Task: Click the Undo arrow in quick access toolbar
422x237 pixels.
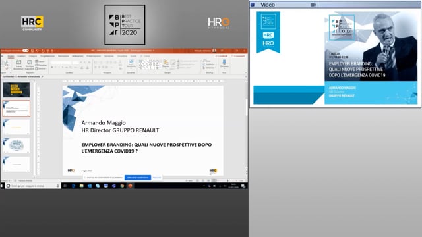Action: pos(38,51)
